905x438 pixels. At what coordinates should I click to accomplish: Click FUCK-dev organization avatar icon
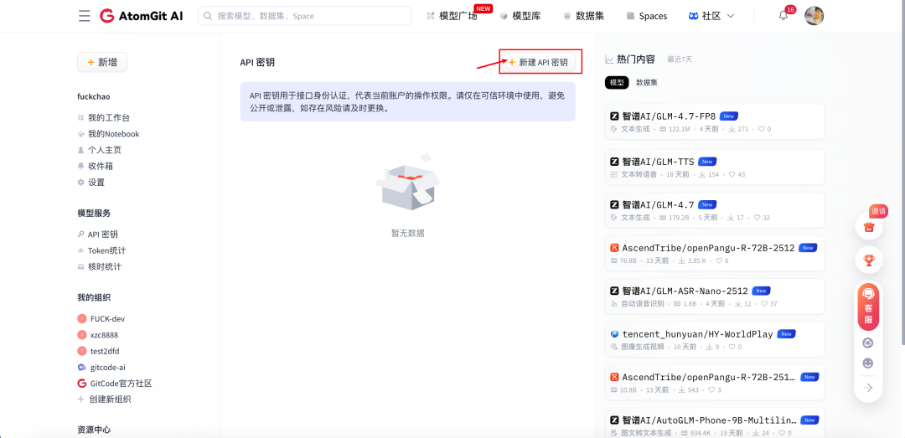click(x=81, y=318)
